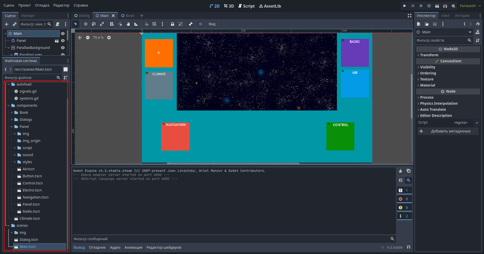Image resolution: width=484 pixels, height=254 pixels.
Task: Select the Pan mode hand tool
Action: click(128, 24)
